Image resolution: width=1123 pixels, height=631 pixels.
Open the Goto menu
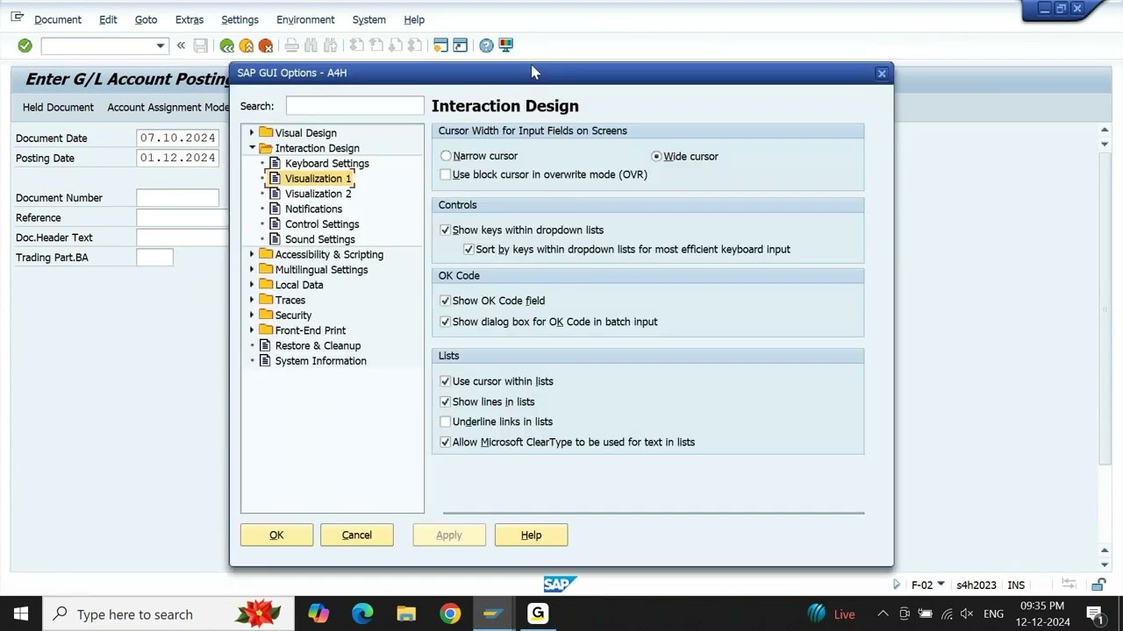(147, 19)
